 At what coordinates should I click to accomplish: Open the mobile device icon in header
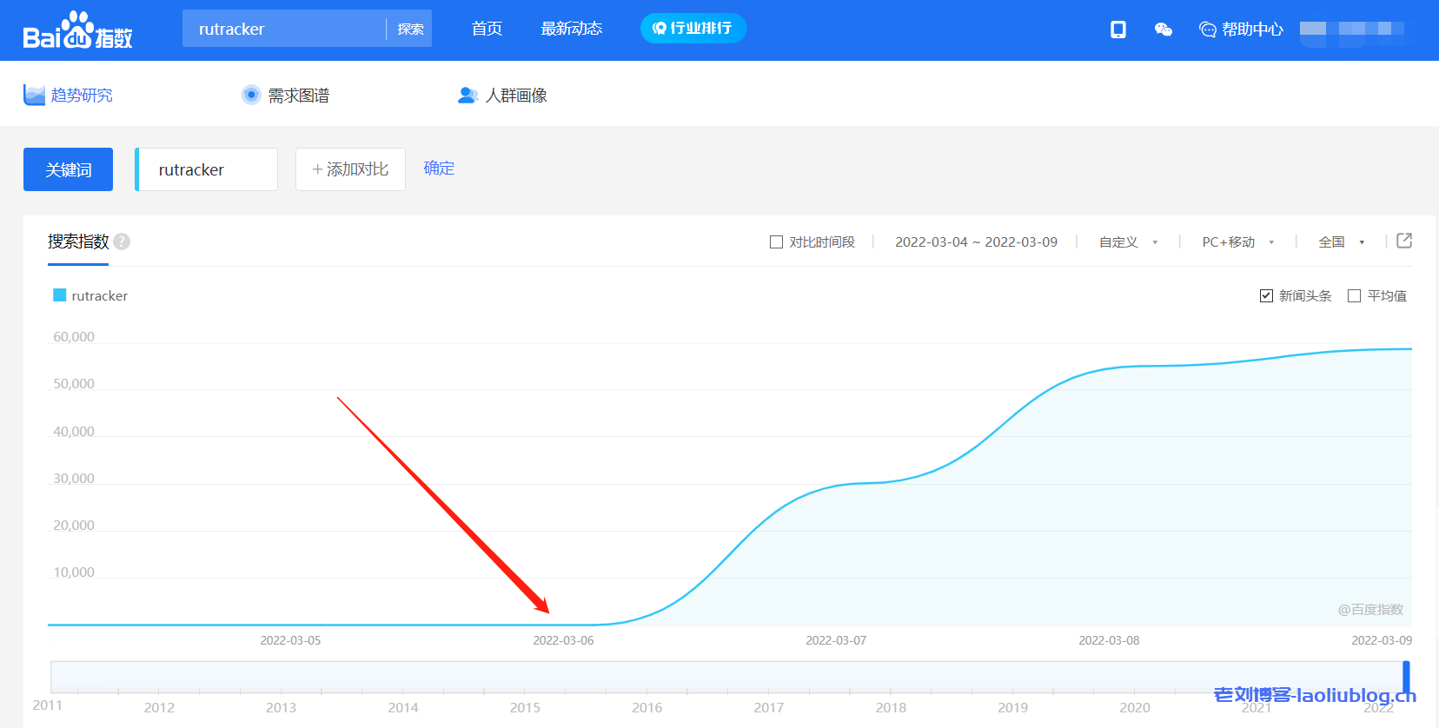(x=1118, y=30)
